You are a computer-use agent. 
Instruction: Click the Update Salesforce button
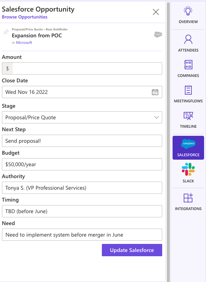[132, 250]
